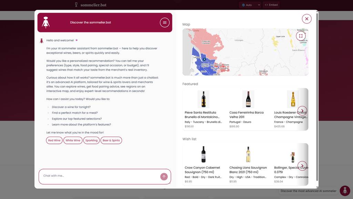This screenshot has height=199, width=353.
Task: Open the floating AI sommelier assistant icon
Action: tap(345, 190)
